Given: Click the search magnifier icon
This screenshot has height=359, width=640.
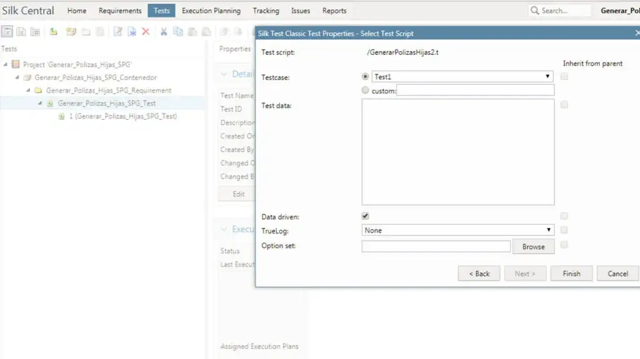Looking at the screenshot, I should pyautogui.click(x=535, y=11).
